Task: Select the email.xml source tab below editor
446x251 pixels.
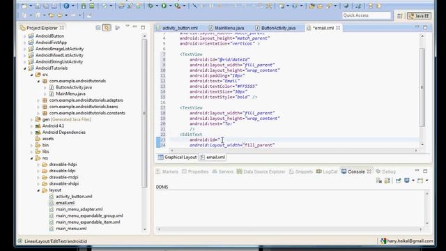Action: click(x=213, y=157)
